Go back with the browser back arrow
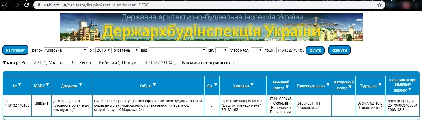 click(x=7, y=5)
